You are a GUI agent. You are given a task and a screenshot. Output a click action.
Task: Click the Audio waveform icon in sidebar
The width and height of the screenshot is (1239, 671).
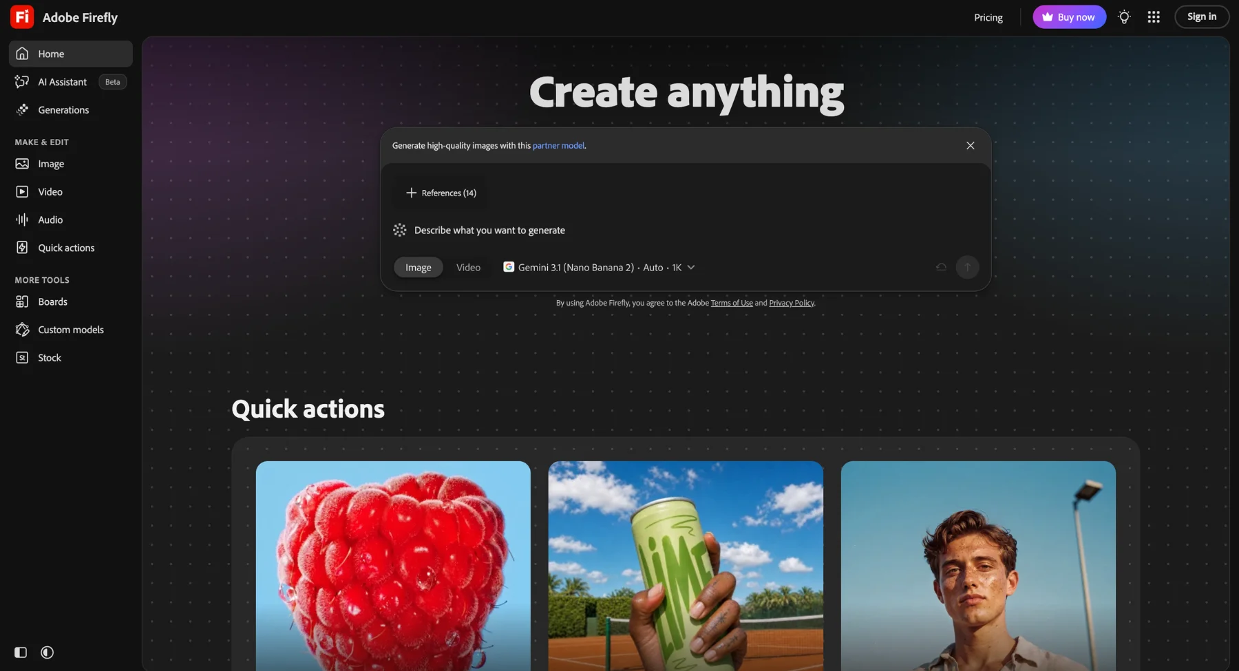(22, 220)
